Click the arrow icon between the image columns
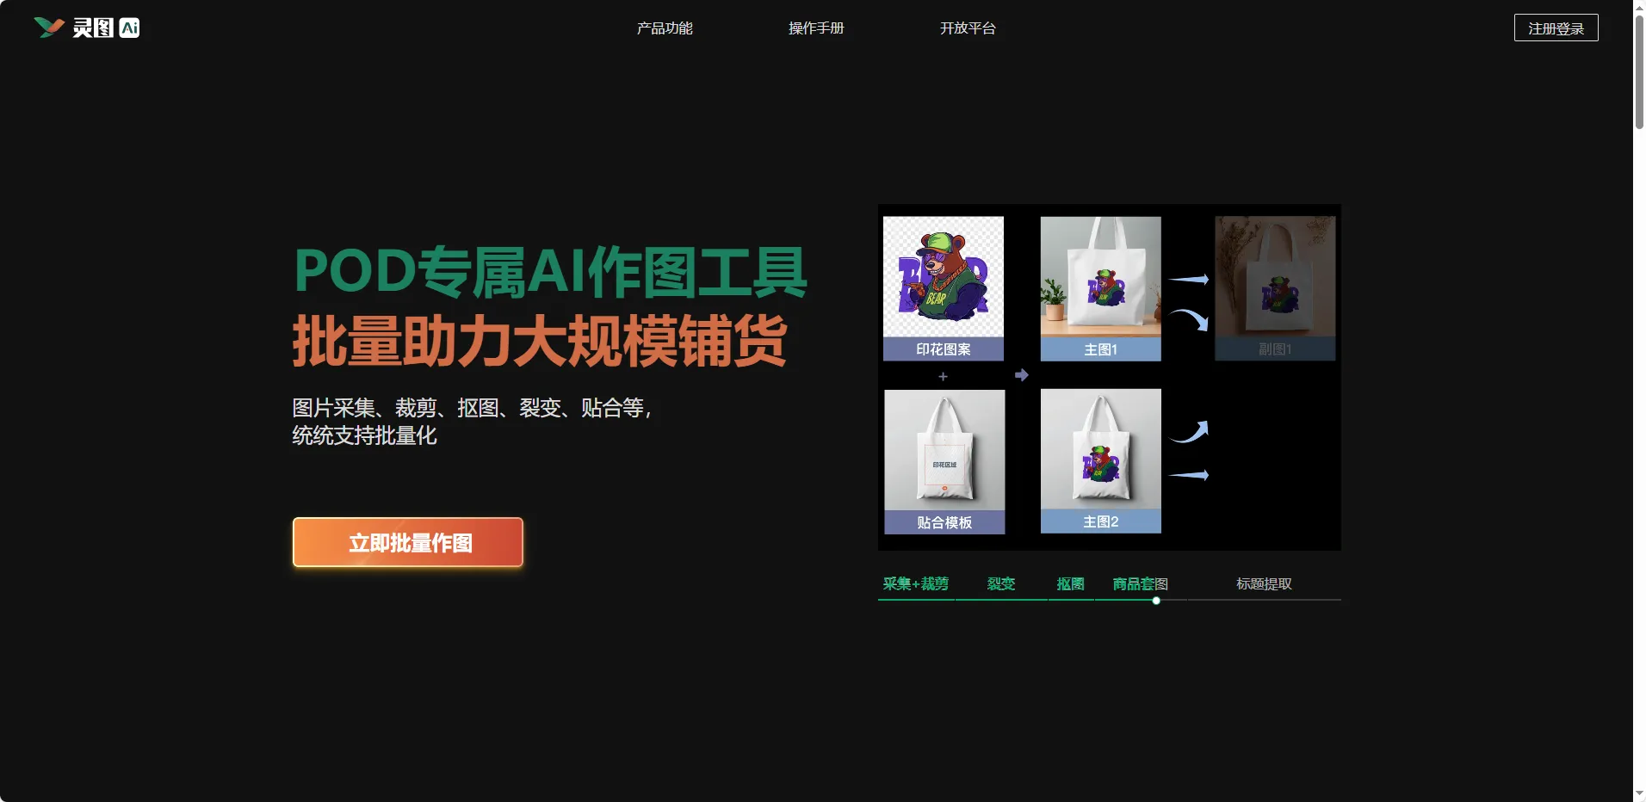Image resolution: width=1646 pixels, height=802 pixels. (1020, 374)
